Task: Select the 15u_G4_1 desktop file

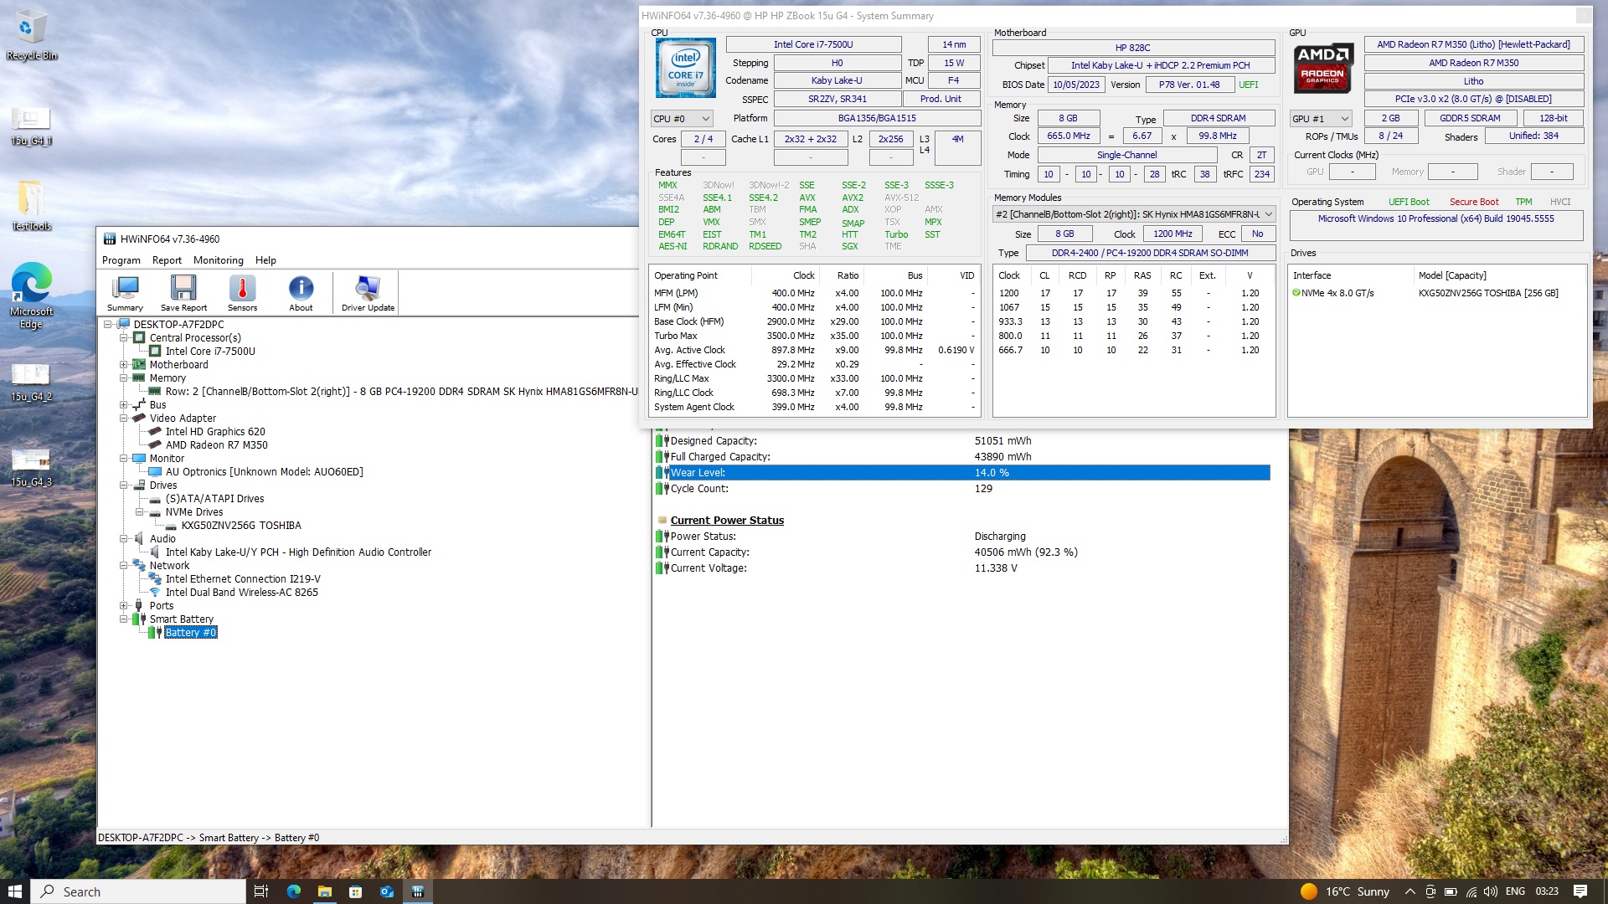Action: coord(31,126)
